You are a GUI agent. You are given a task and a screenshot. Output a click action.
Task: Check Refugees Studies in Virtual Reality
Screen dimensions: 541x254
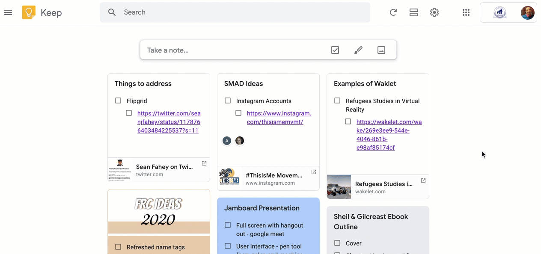click(x=337, y=100)
